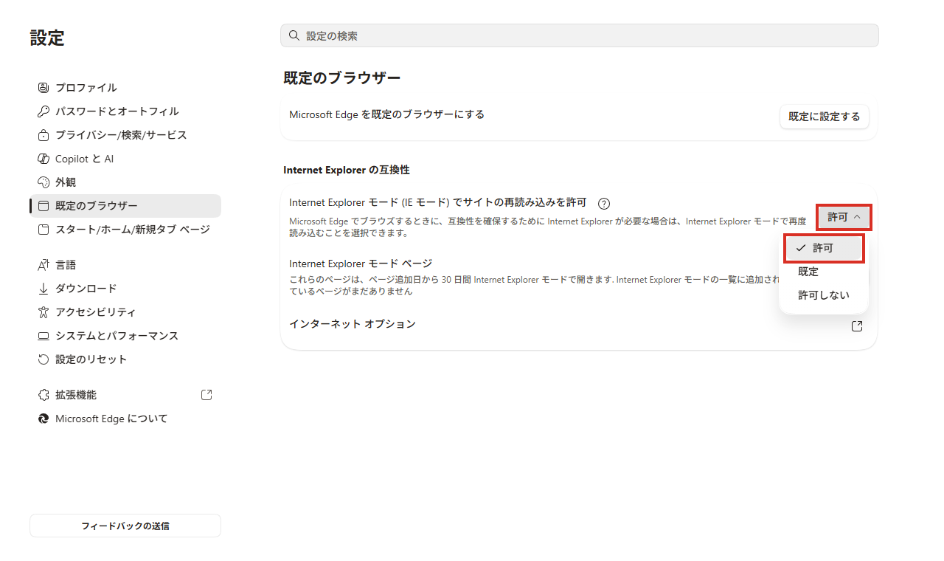
Task: Click the 既定のブラウザー page title
Action: pyautogui.click(x=342, y=78)
